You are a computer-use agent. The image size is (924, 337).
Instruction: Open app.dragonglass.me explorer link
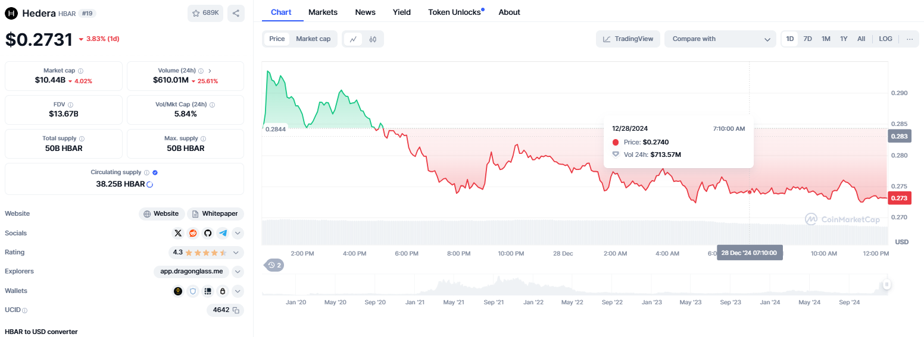click(191, 272)
